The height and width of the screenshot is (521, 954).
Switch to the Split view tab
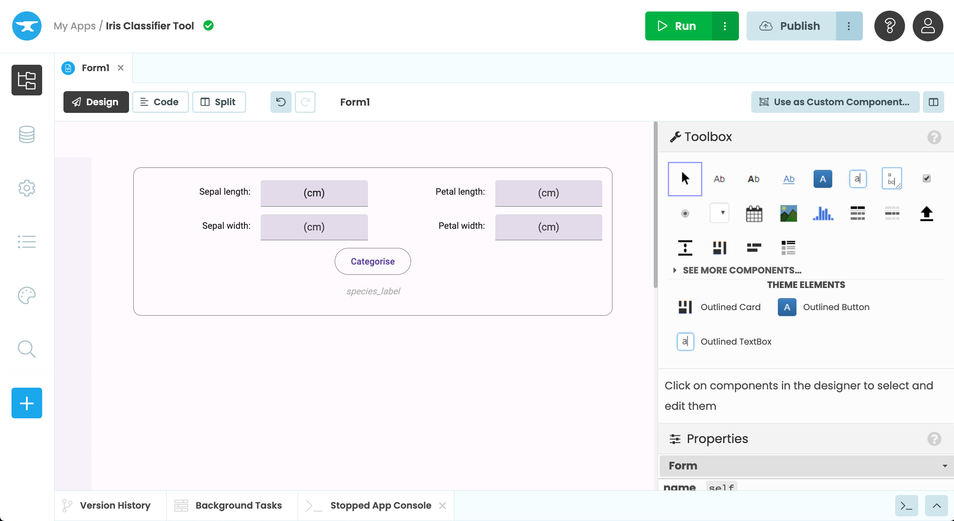coord(218,101)
